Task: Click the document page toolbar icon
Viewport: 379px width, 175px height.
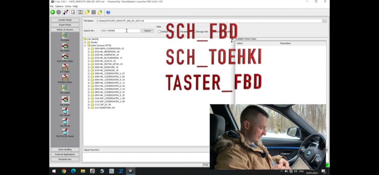Action: (73, 12)
